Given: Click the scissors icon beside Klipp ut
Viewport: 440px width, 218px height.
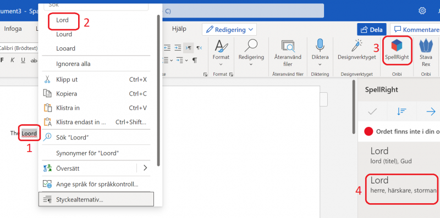Looking at the screenshot, I should click(x=47, y=79).
